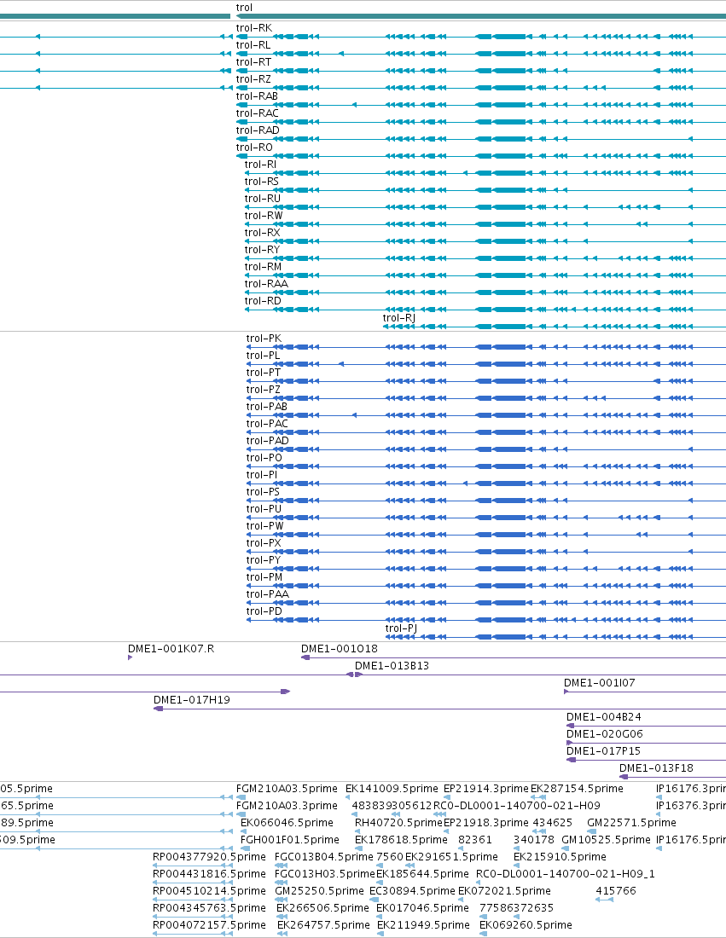Open short transcript 'trol-RJ'
The width and height of the screenshot is (726, 938).
pyautogui.click(x=399, y=318)
